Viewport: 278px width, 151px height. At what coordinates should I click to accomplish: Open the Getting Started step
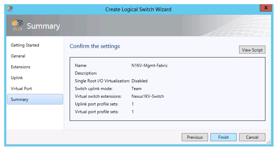click(x=25, y=45)
